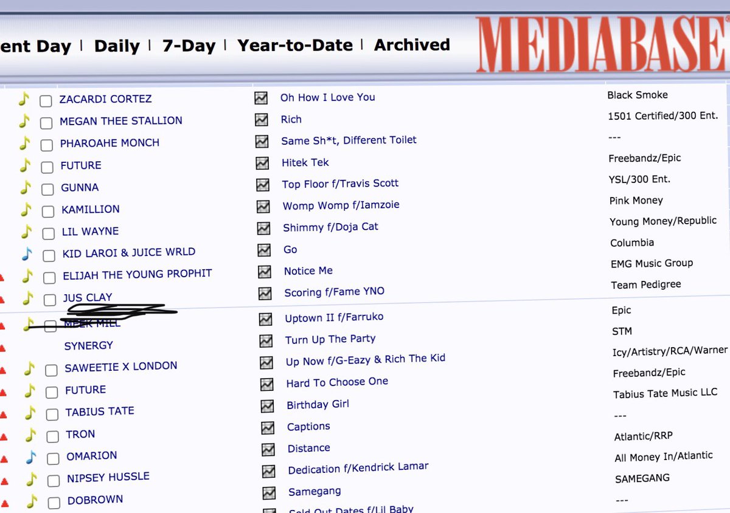Screen dimensions: 730x513
Task: Open the graph icon for Dedication f/Kendrick Lamar
Action: [268, 472]
